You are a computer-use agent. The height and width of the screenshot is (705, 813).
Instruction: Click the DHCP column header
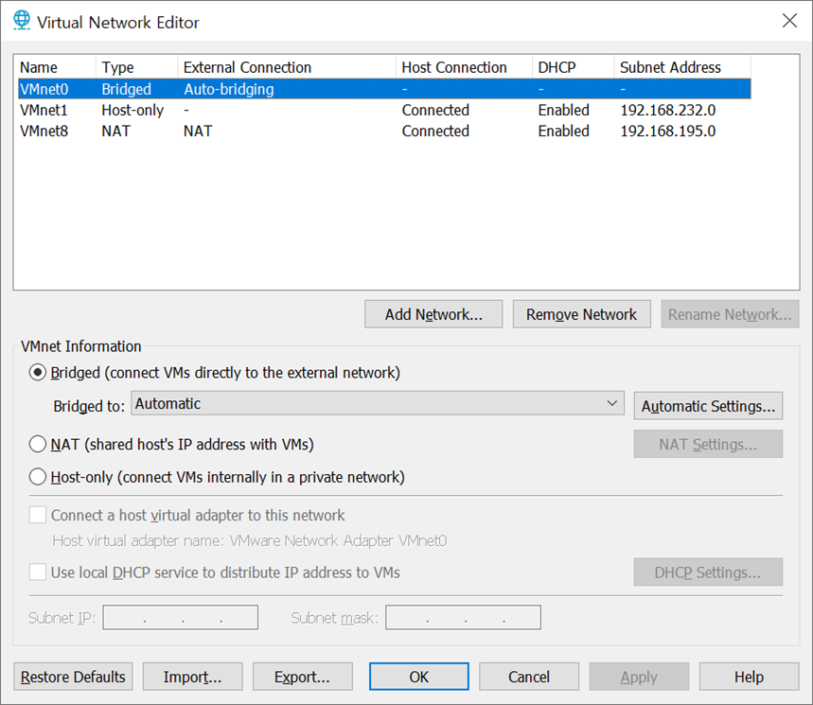pyautogui.click(x=573, y=67)
